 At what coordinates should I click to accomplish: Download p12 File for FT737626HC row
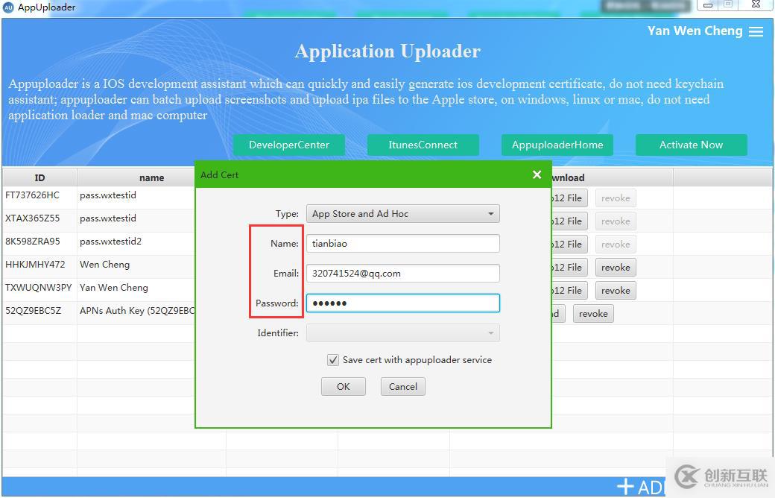pos(569,198)
